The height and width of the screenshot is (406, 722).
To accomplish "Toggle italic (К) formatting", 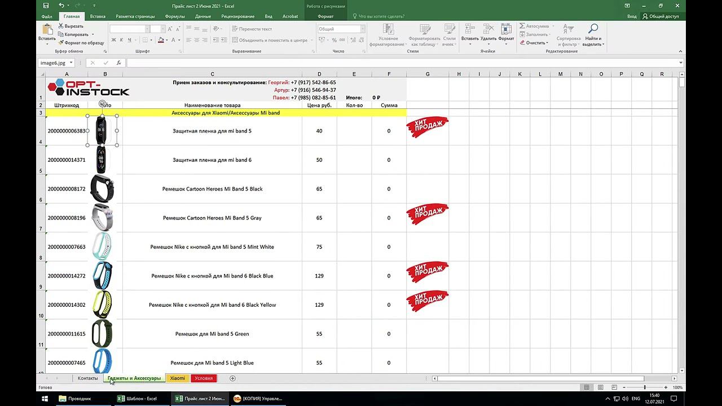I will (x=121, y=40).
